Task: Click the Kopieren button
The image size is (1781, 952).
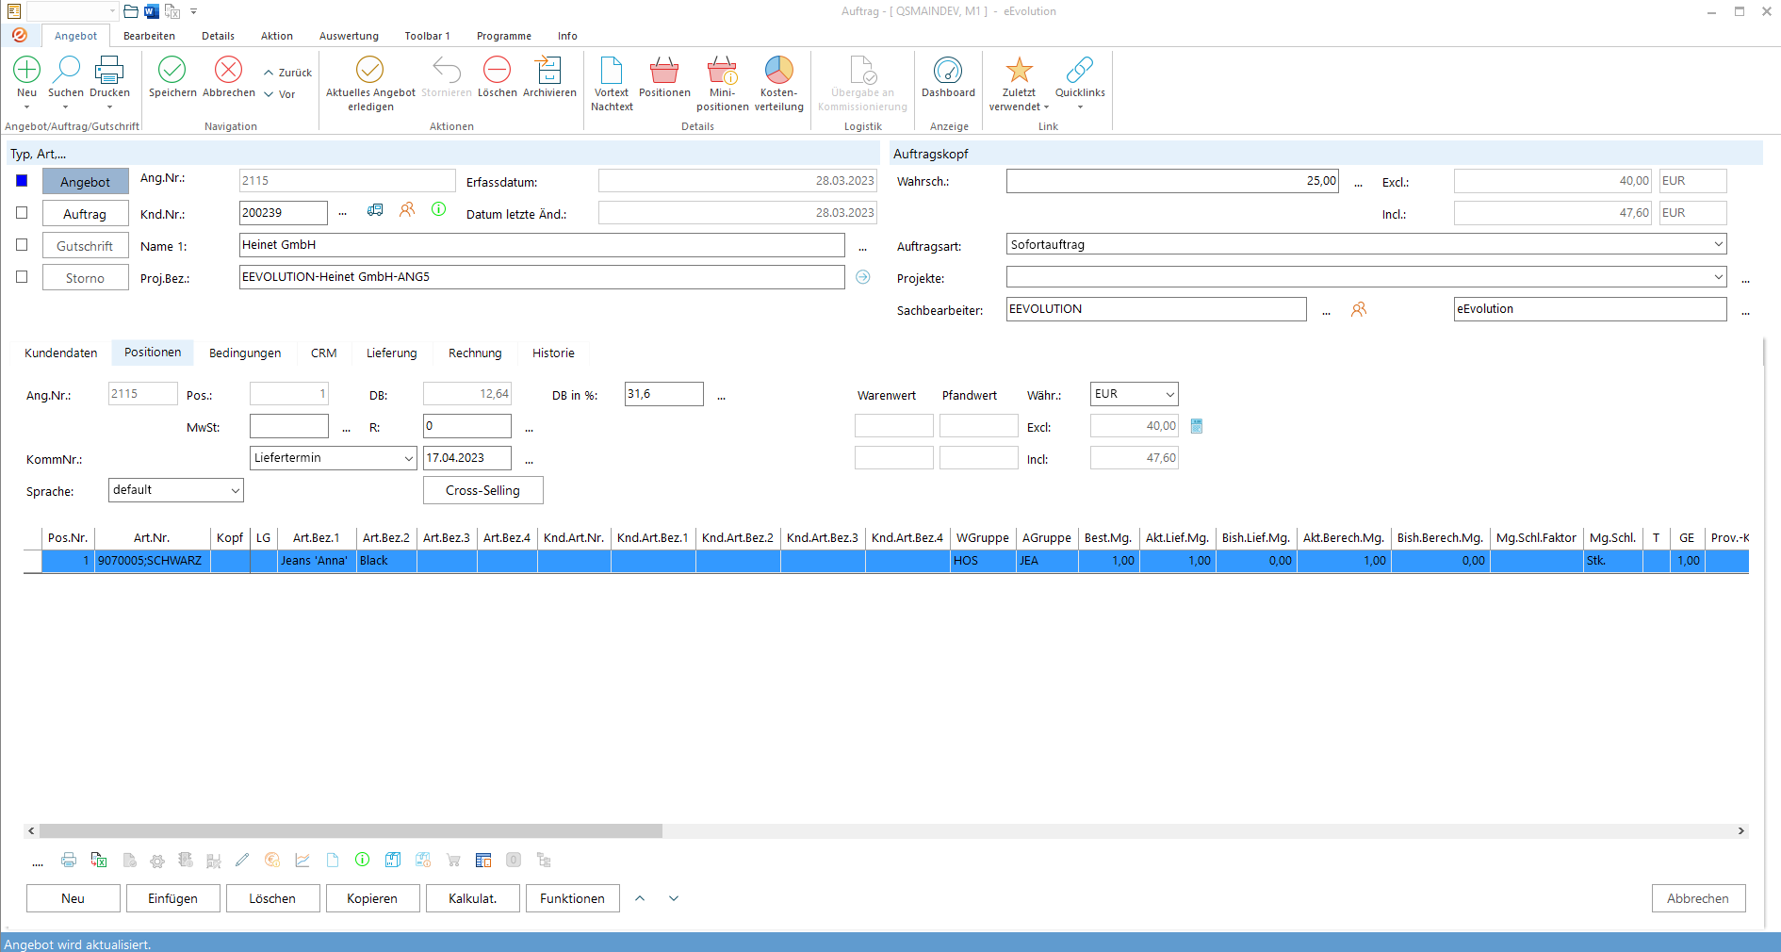Action: (x=372, y=898)
